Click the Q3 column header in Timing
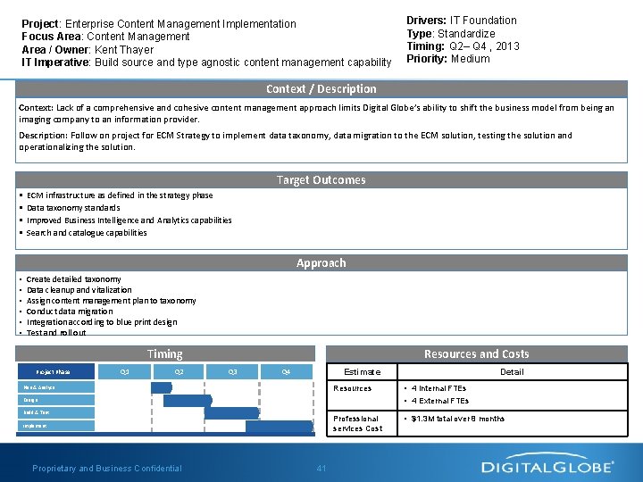The width and height of the screenshot is (643, 482). coord(232,371)
